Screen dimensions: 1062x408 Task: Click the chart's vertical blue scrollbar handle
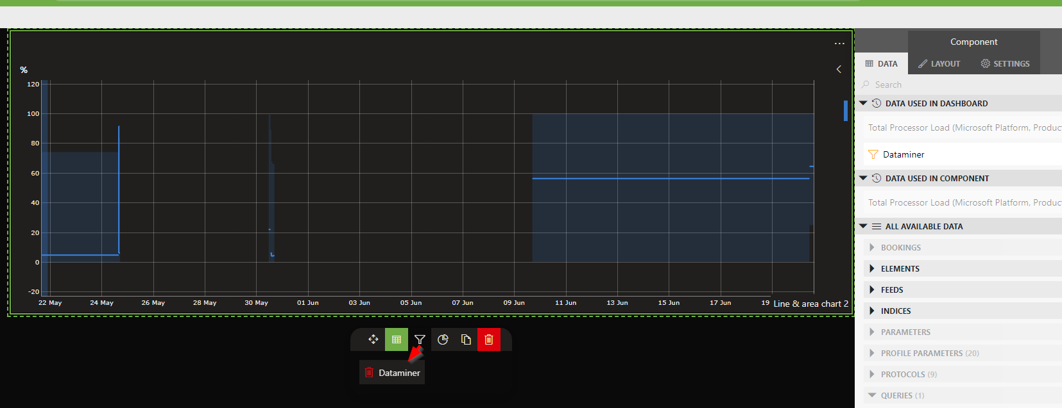(846, 110)
